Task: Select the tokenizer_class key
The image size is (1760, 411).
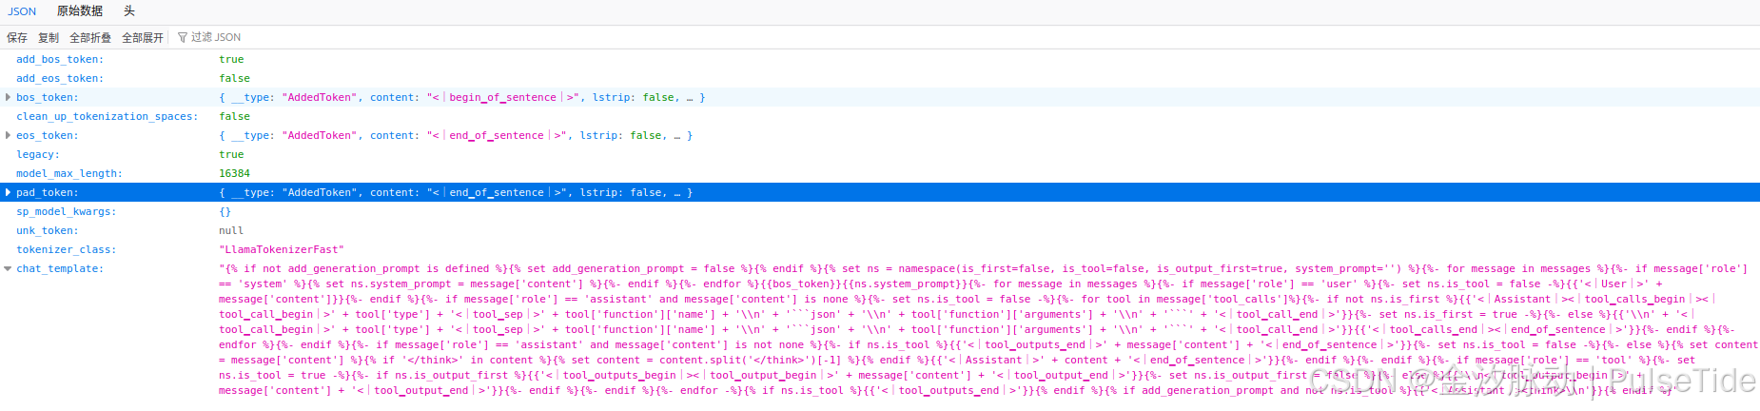Action: (67, 249)
